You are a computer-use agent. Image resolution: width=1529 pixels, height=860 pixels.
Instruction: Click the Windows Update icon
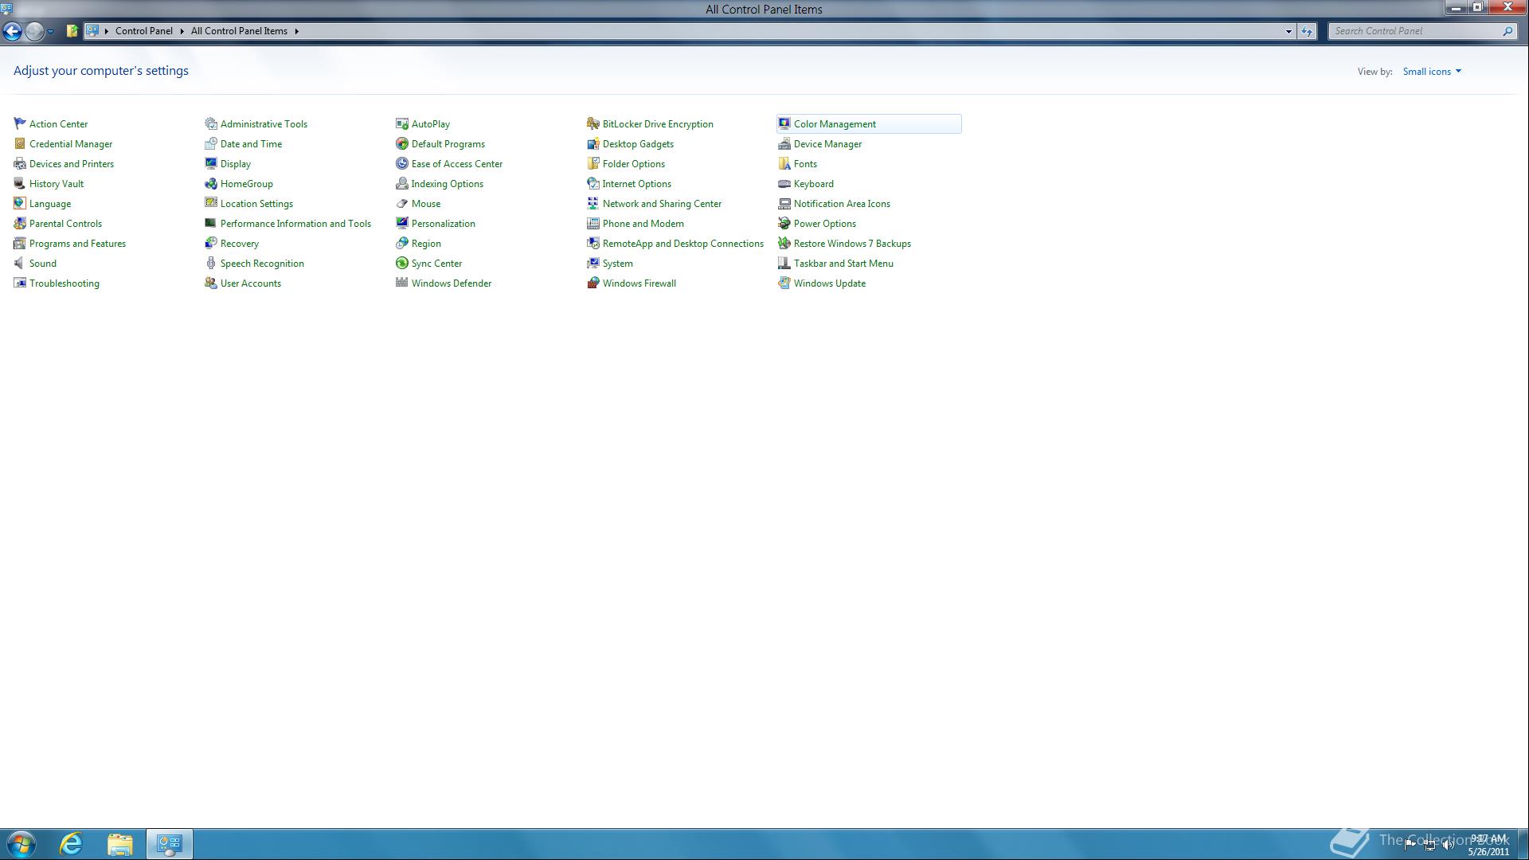[784, 283]
